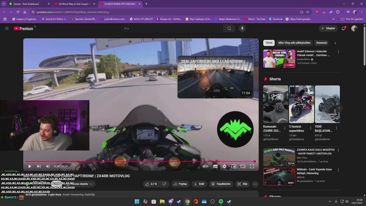Mute the video volume icon
The width and height of the screenshot is (366, 206).
point(48,166)
